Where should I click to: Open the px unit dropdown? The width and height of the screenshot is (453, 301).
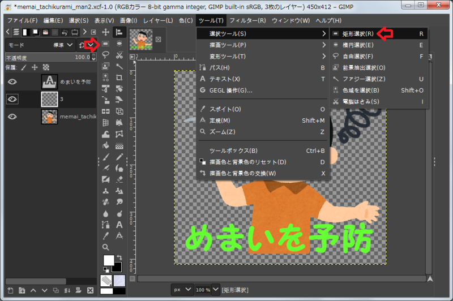coord(182,289)
